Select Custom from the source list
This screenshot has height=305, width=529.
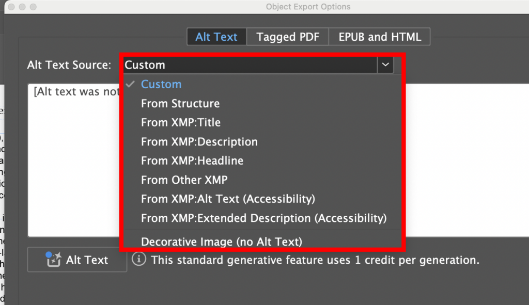tap(161, 84)
